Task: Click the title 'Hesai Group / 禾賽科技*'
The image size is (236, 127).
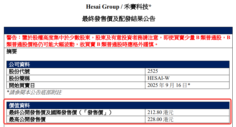Action: [x=118, y=7]
